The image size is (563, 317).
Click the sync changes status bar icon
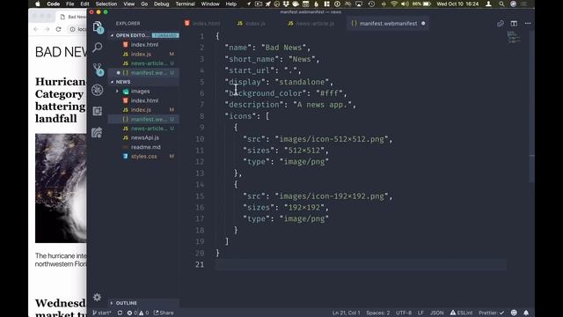pos(120,313)
